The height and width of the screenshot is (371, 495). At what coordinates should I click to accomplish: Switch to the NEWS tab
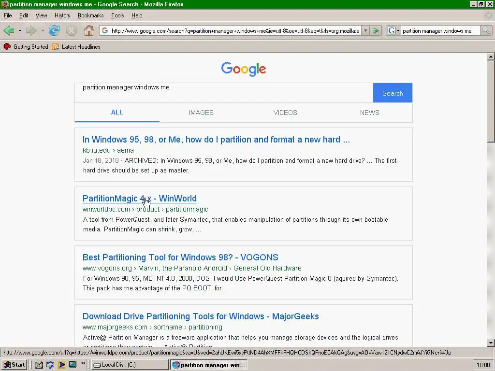370,113
